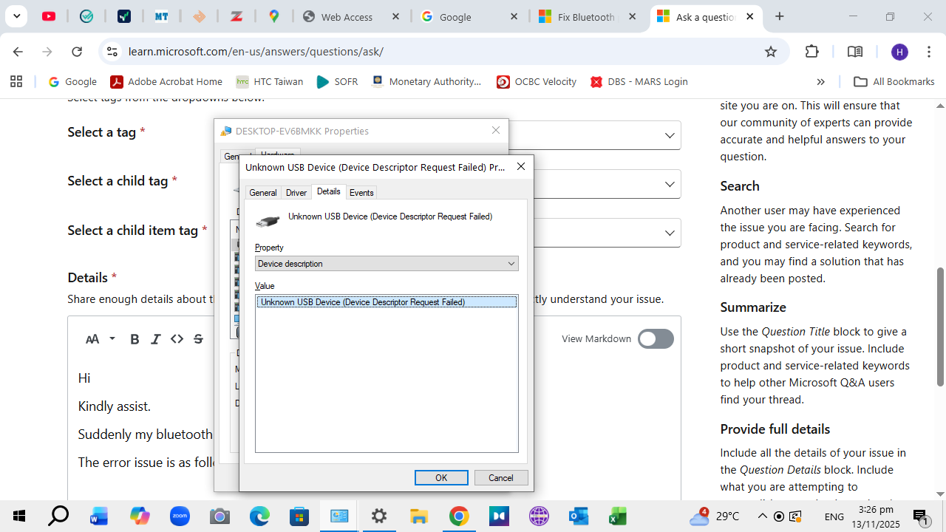The height and width of the screenshot is (532, 946).
Task: Open the Windows Start menu
Action: pos(18,516)
